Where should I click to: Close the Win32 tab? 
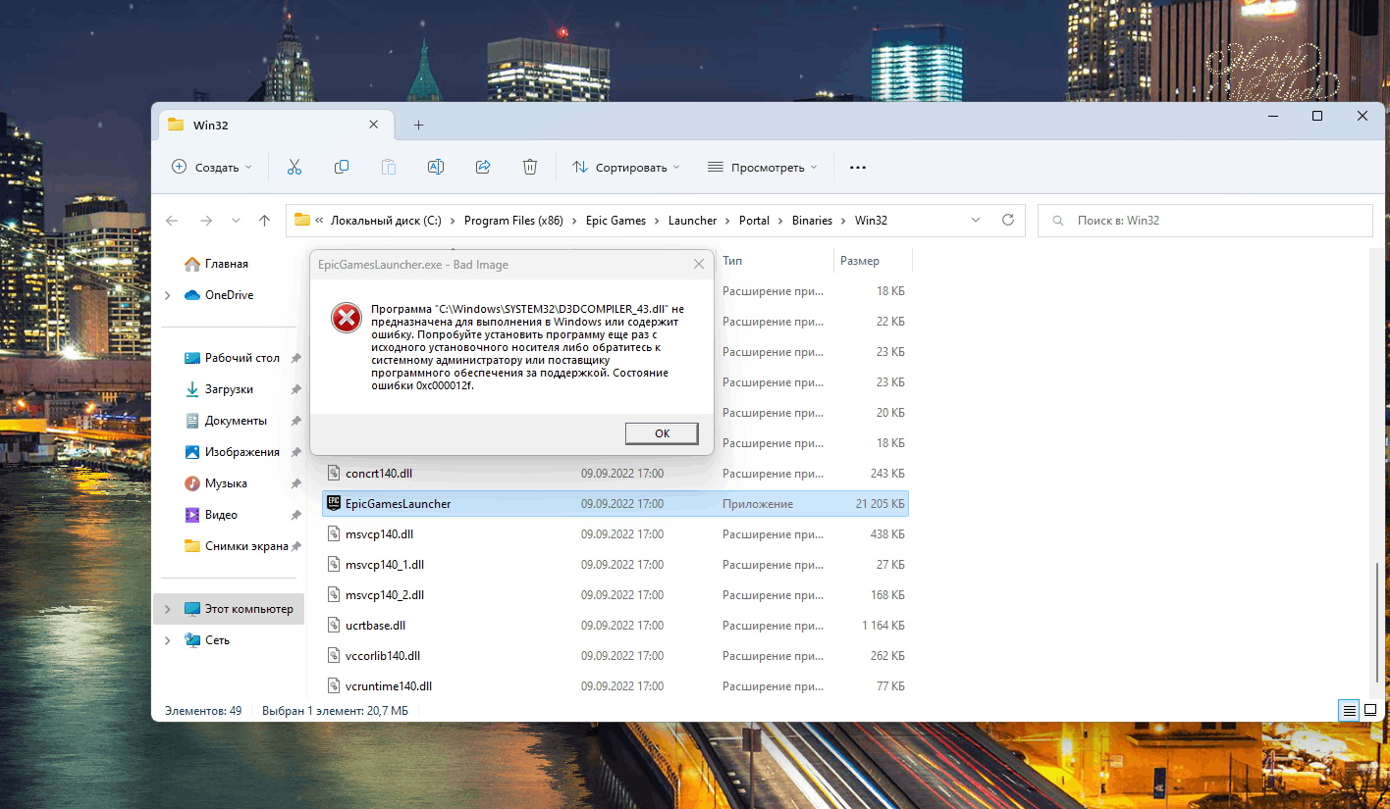(x=373, y=125)
